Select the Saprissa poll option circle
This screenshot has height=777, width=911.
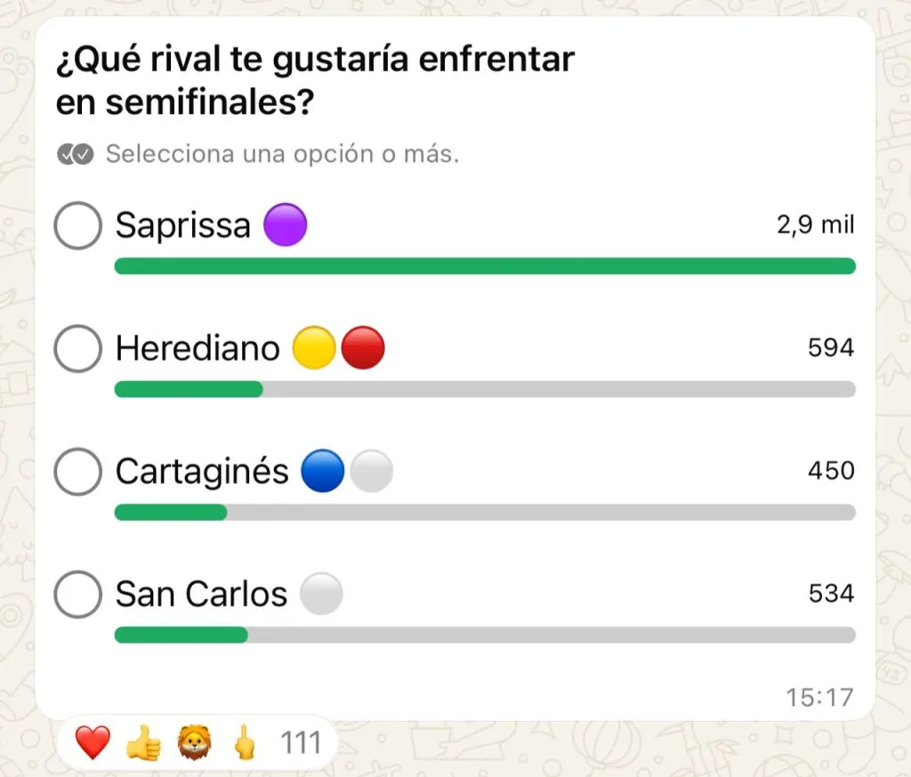click(x=77, y=224)
